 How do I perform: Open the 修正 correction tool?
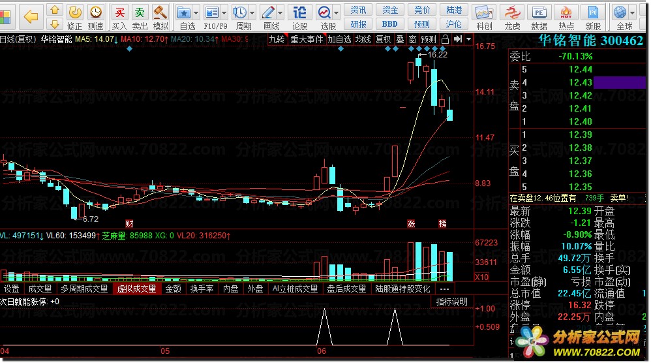(x=75, y=18)
